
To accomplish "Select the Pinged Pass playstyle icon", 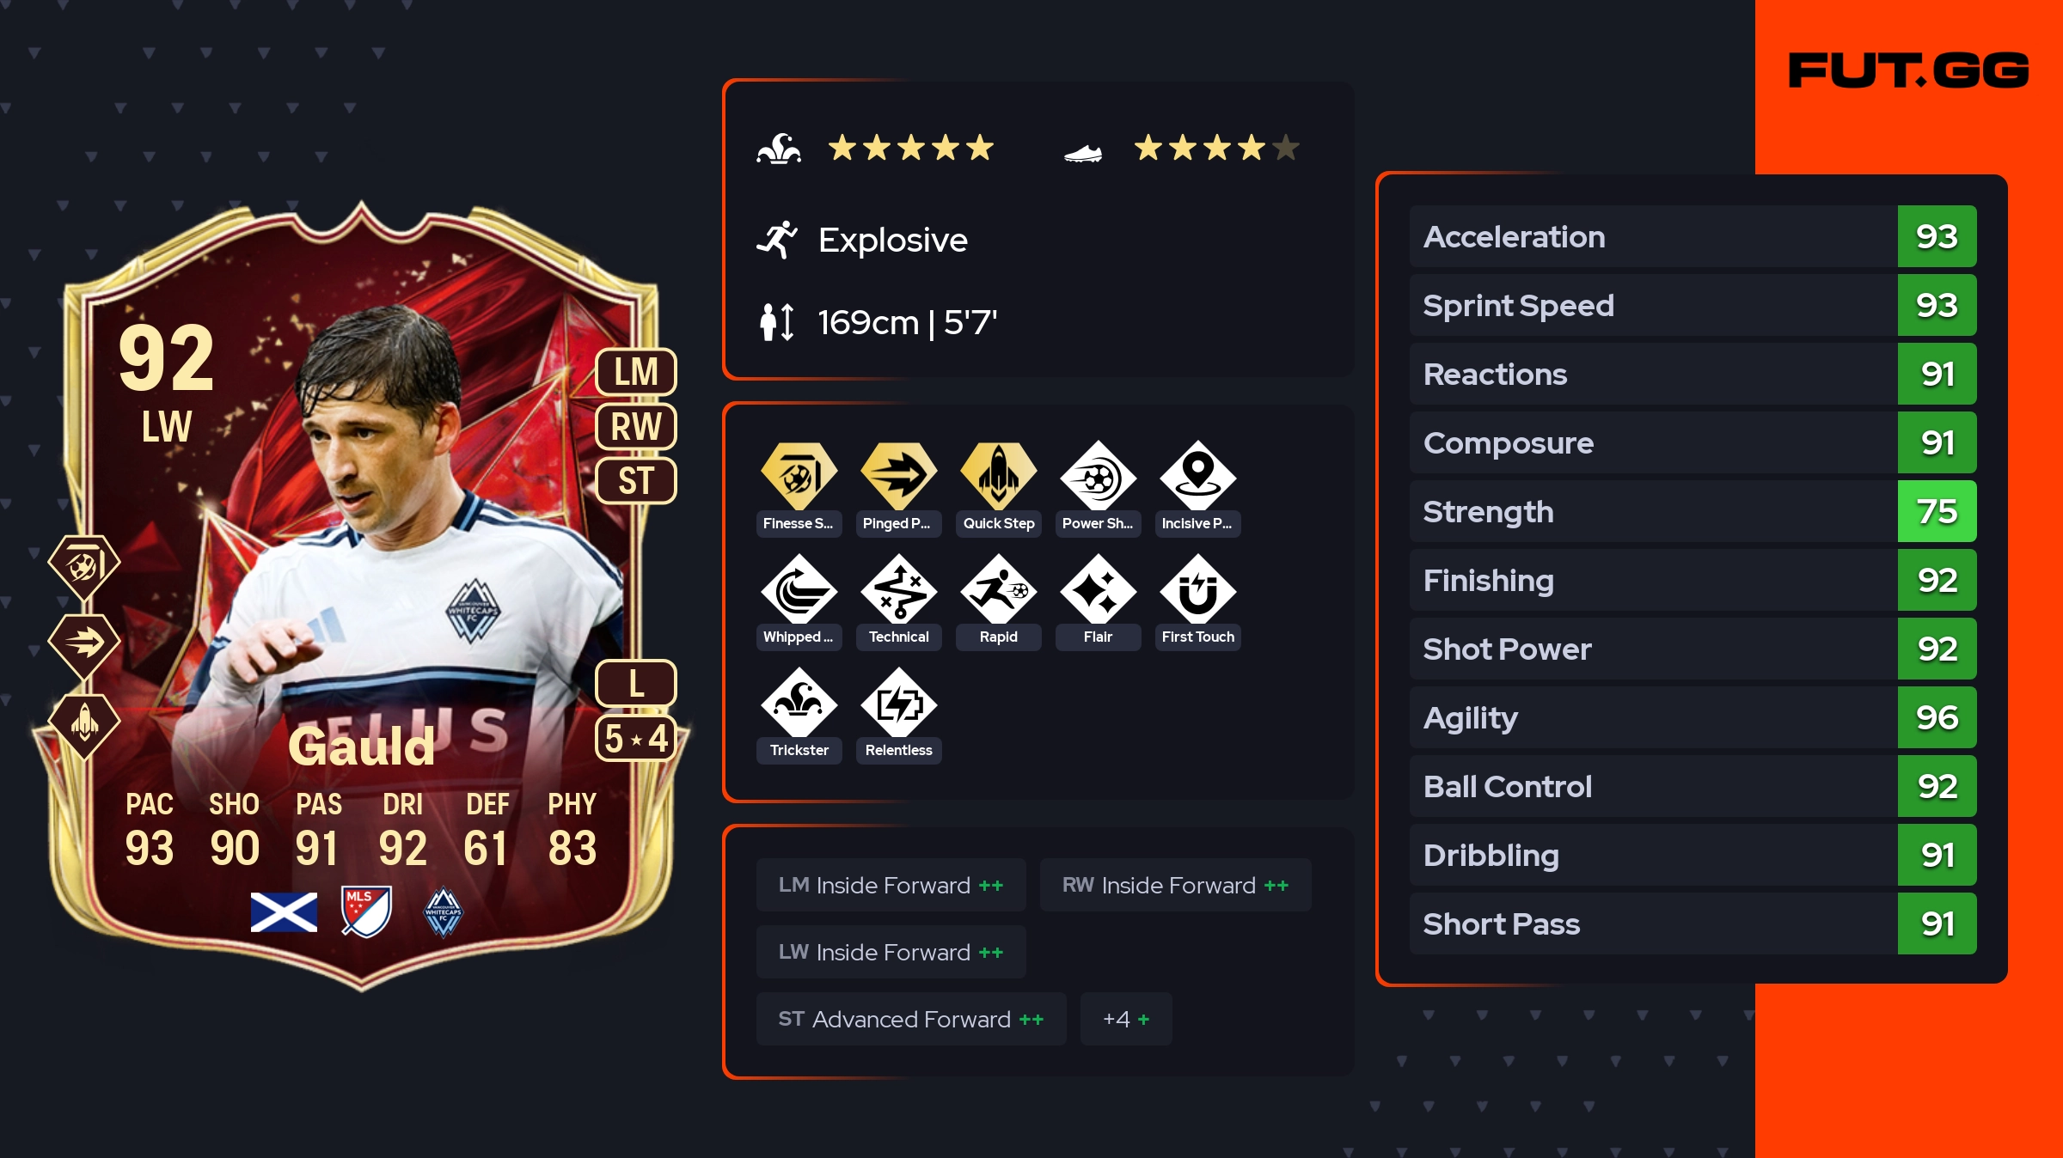I will click(898, 475).
